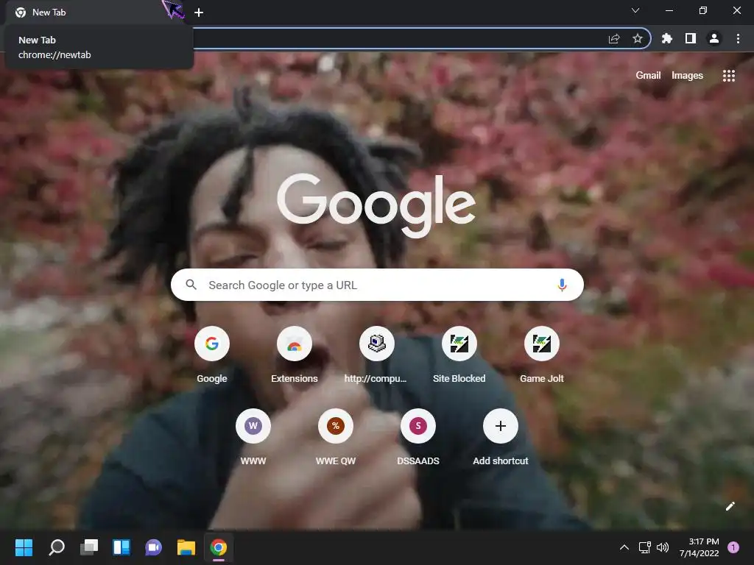Open Gmail link
The height and width of the screenshot is (565, 754).
click(648, 76)
